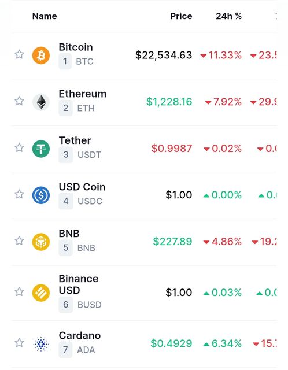
Task: Toggle the watchlist star for Bitcoin
Action: point(19,54)
